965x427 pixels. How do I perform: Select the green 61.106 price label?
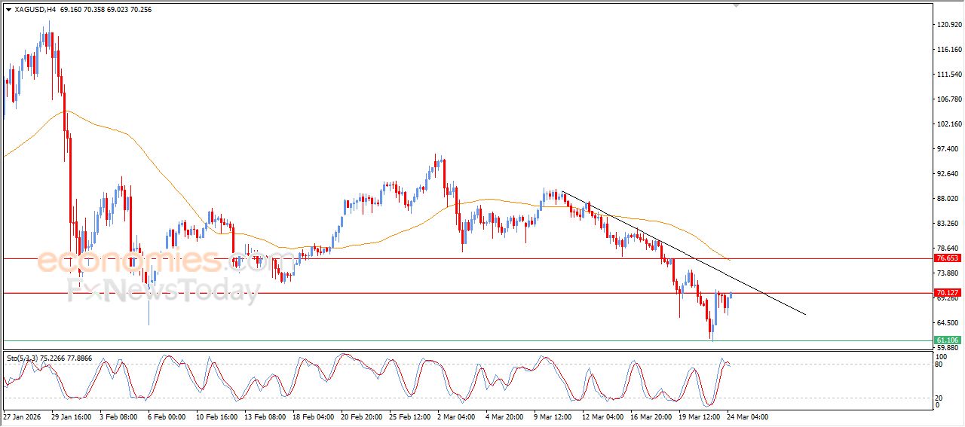948,340
